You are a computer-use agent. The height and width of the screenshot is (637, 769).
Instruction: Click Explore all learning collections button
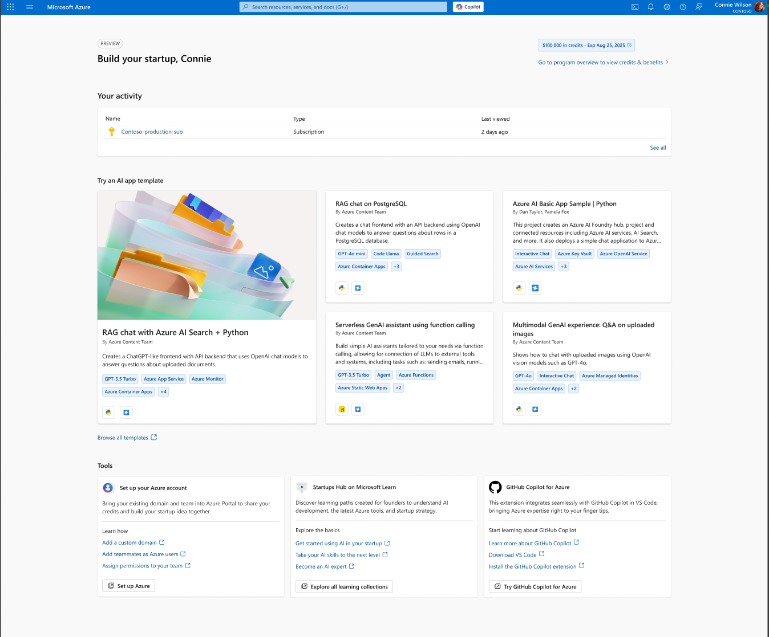pos(345,587)
